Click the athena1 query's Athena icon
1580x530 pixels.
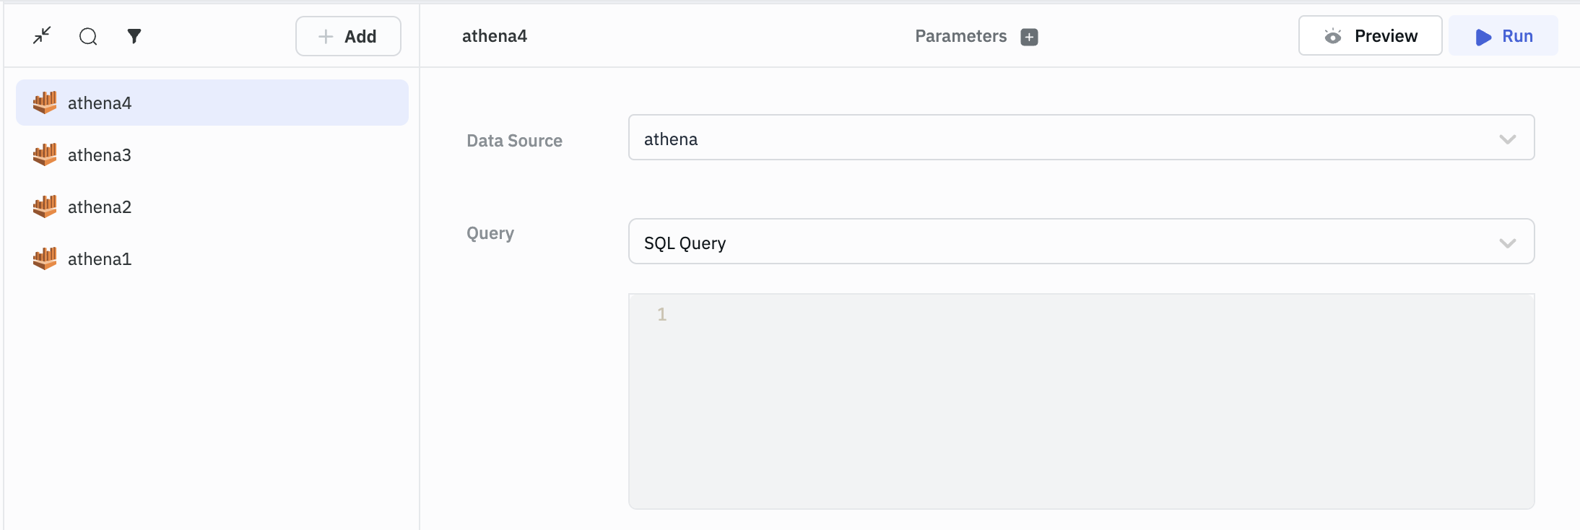(x=45, y=259)
